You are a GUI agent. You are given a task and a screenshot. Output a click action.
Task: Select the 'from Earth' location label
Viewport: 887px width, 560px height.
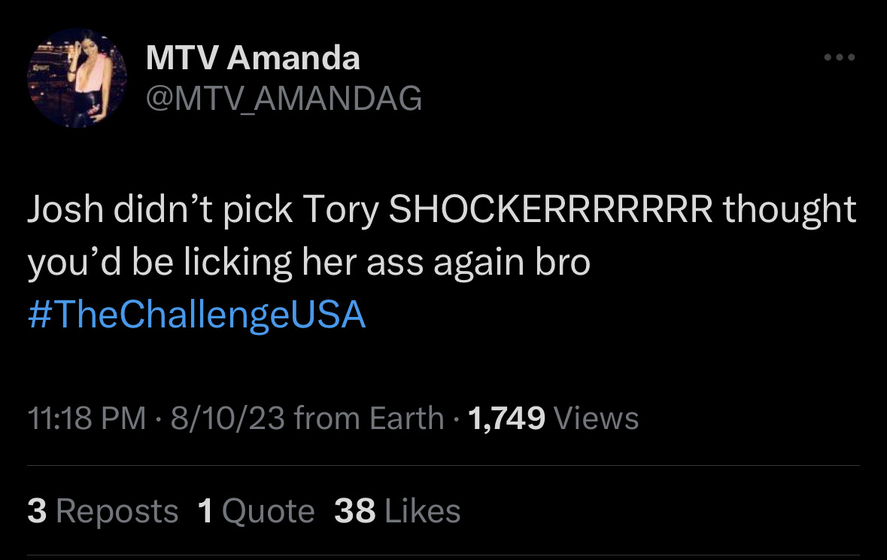click(x=369, y=418)
